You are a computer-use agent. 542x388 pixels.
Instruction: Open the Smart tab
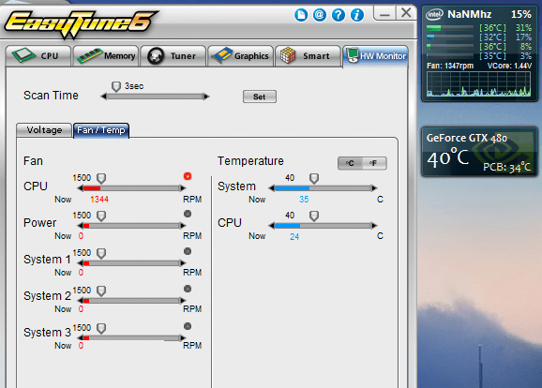click(x=308, y=55)
